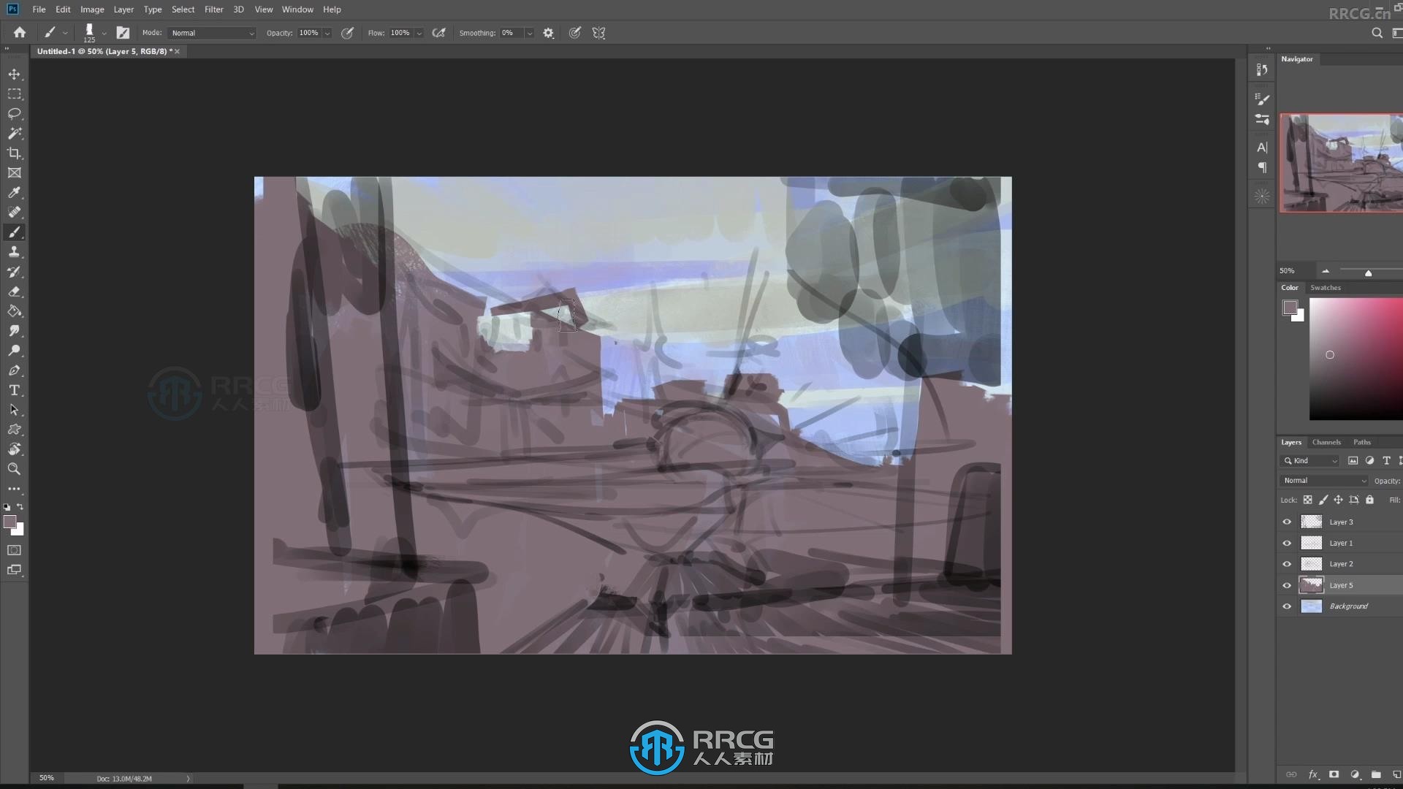Hide Layer 3 visibility eye
Viewport: 1403px width, 789px height.
(1287, 522)
